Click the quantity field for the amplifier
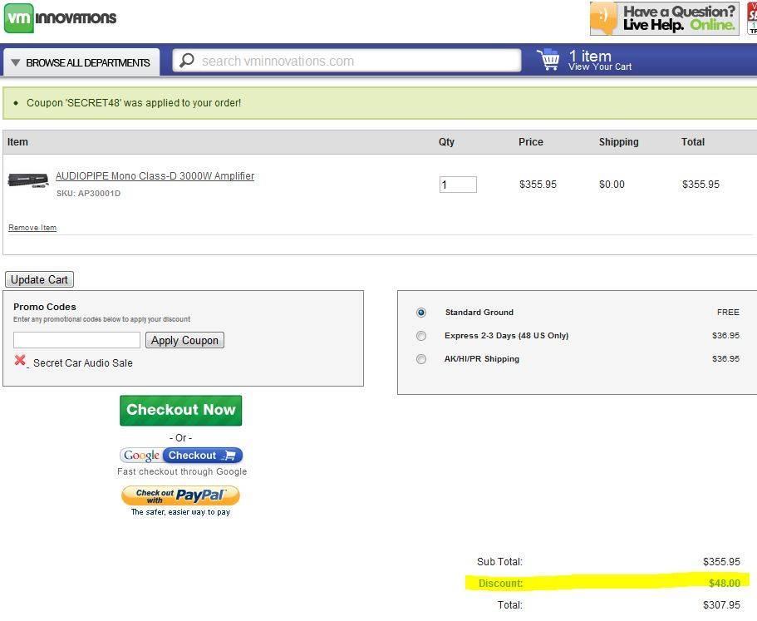 click(458, 185)
